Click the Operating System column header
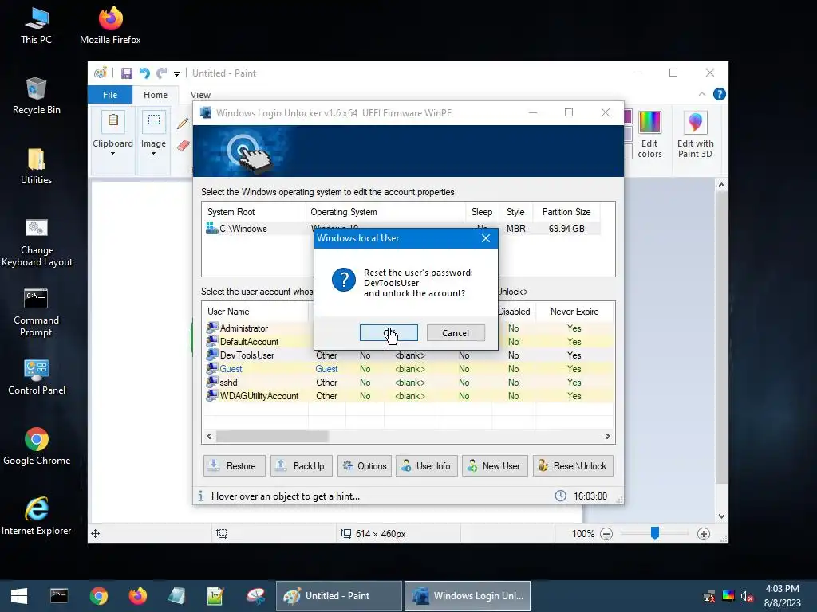The width and height of the screenshot is (817, 612). (x=385, y=212)
